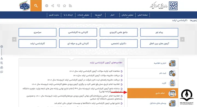Click the chat bubble icon on left sidebar
The height and width of the screenshot is (107, 197).
(x=2, y=72)
